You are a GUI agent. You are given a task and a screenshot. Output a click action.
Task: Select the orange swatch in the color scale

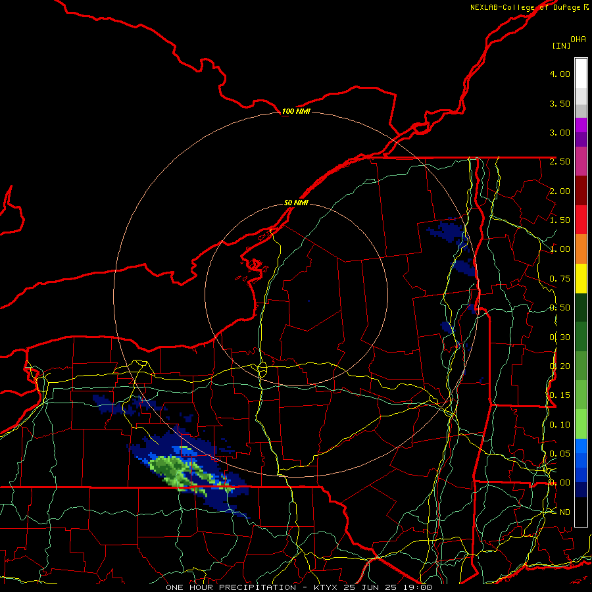tap(581, 249)
